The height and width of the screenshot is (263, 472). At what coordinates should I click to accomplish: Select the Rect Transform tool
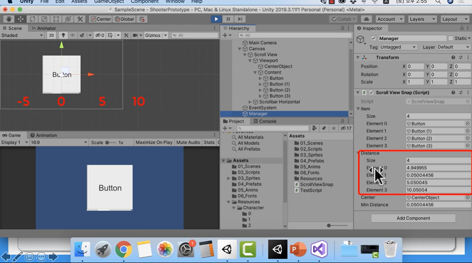click(x=56, y=19)
